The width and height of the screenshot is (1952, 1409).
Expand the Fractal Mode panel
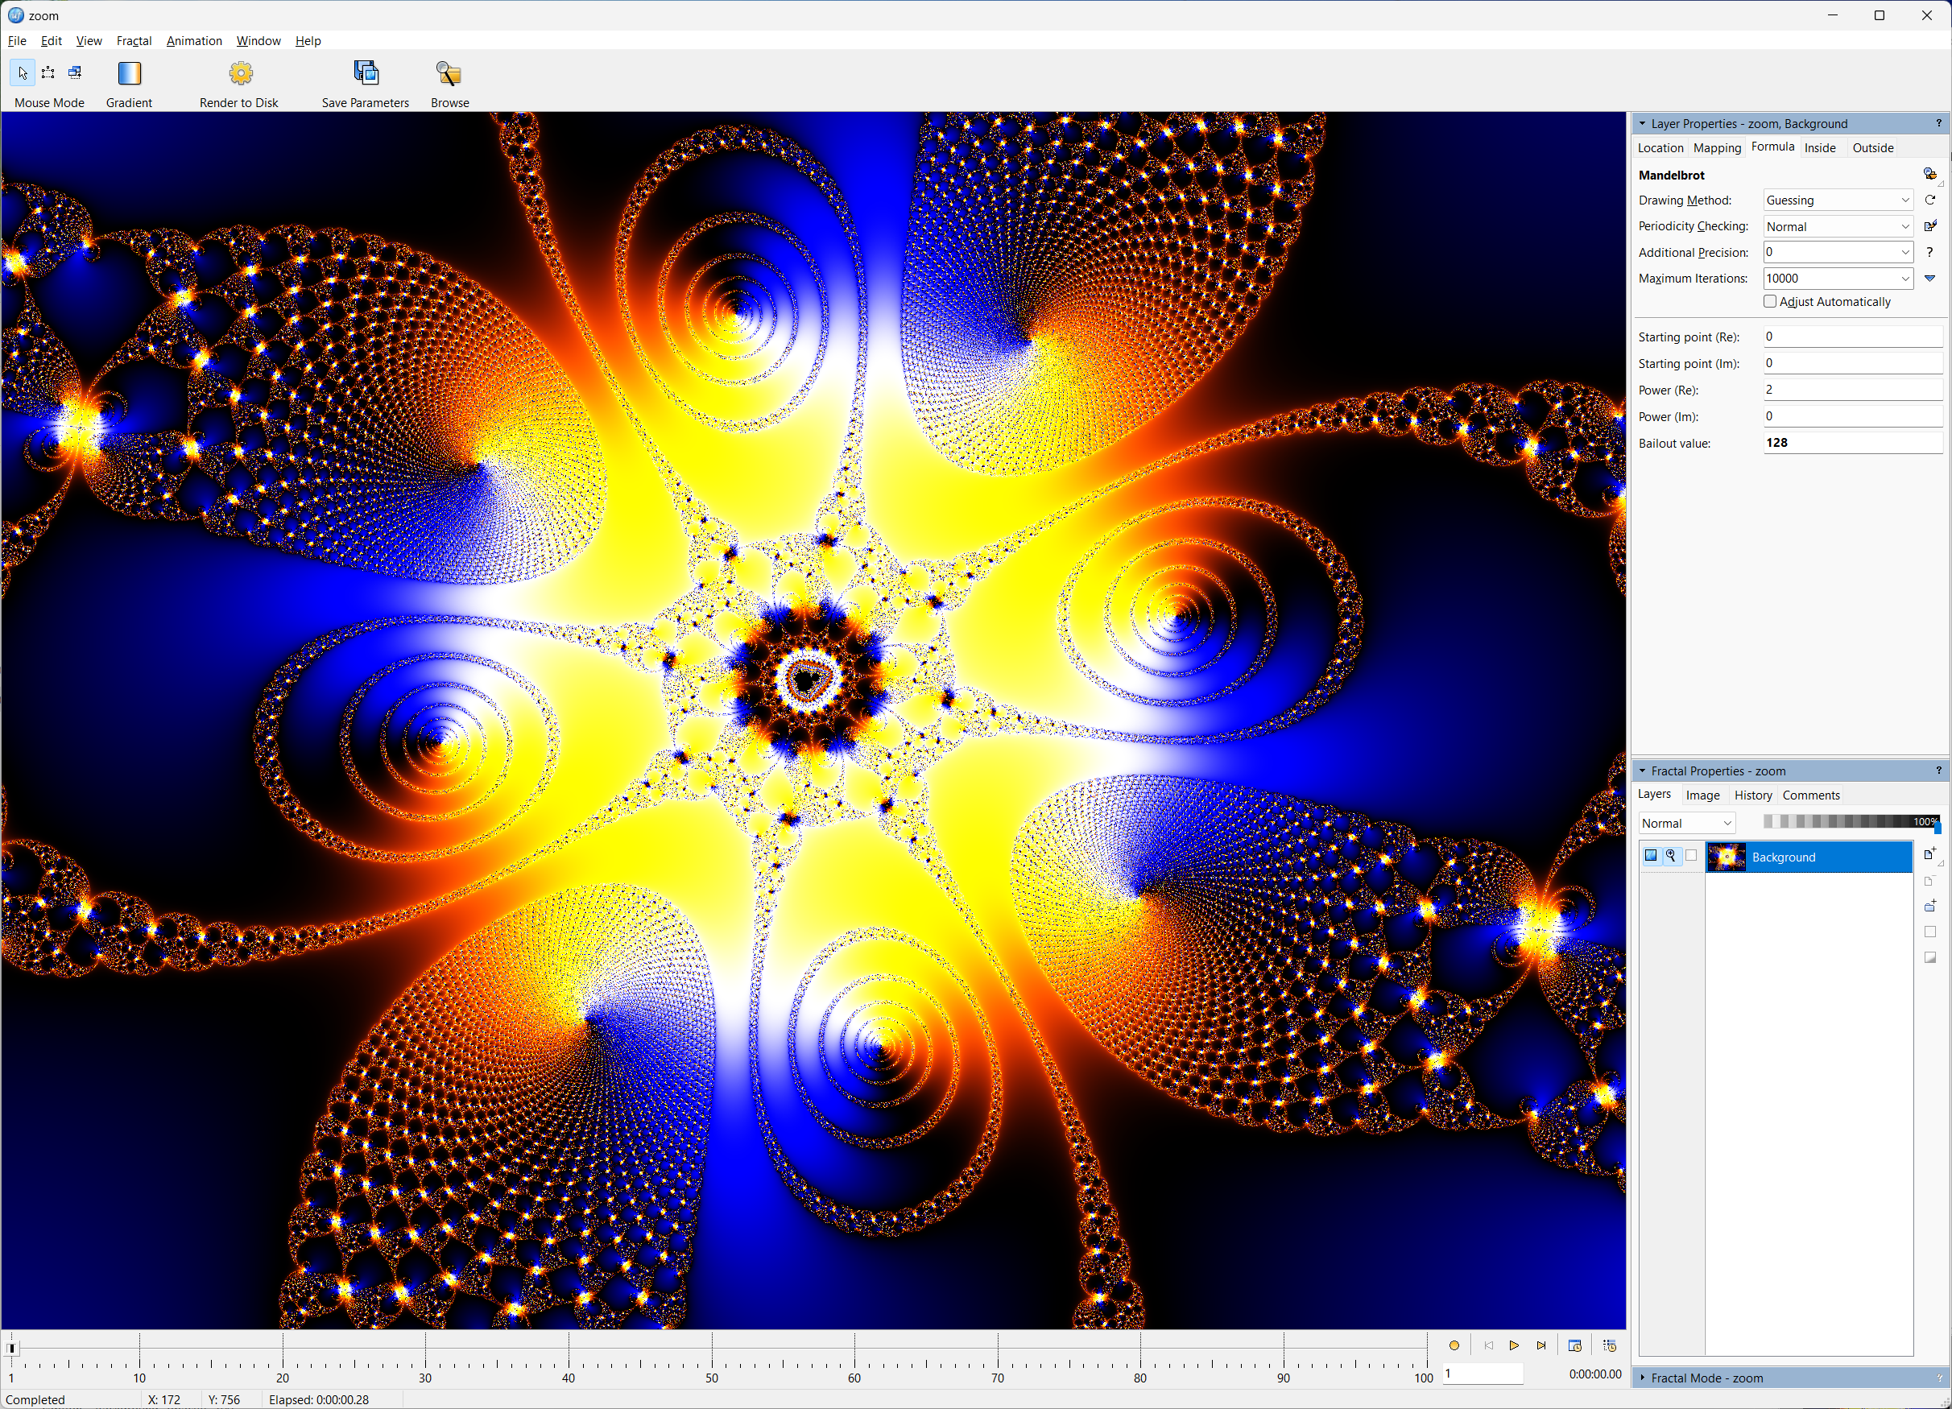pos(1643,1378)
